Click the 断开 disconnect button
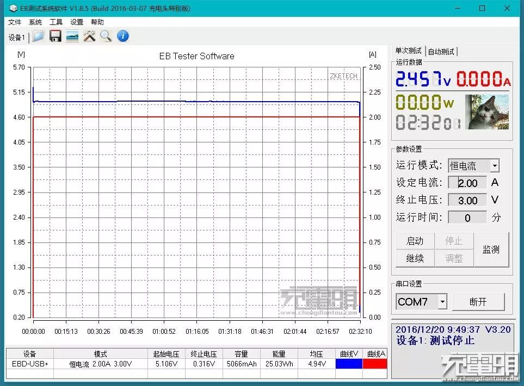This screenshot has height=386, width=524. 478,302
